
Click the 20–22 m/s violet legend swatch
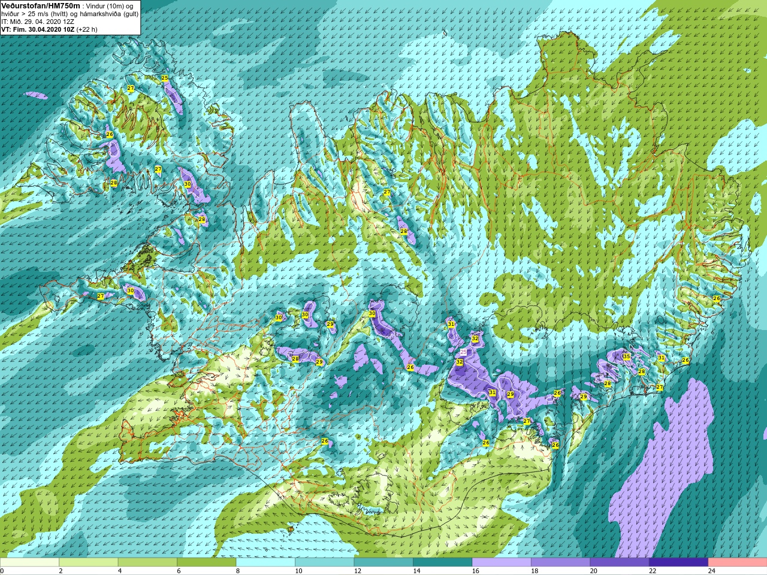(x=620, y=562)
